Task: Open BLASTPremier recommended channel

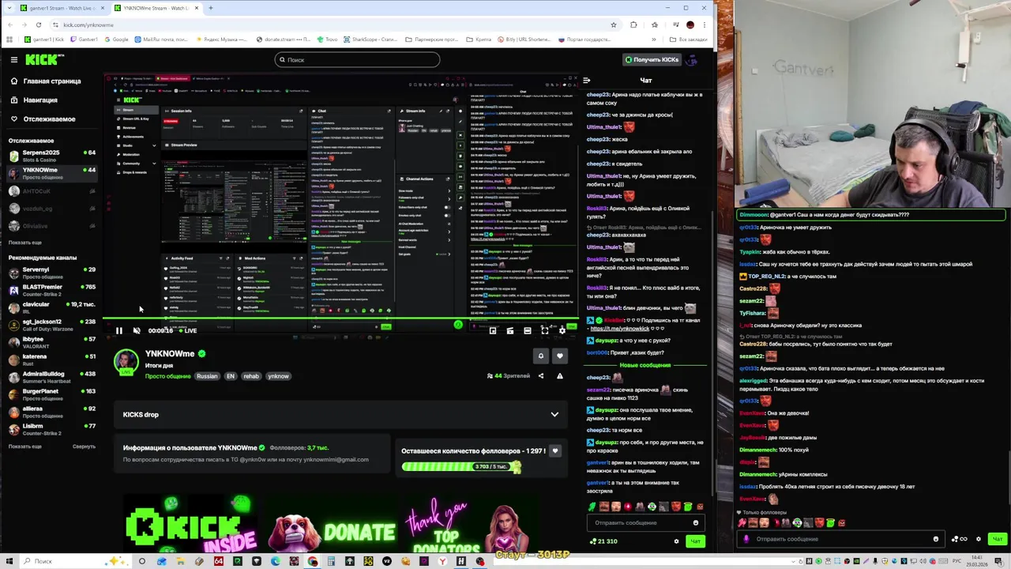Action: [51, 290]
